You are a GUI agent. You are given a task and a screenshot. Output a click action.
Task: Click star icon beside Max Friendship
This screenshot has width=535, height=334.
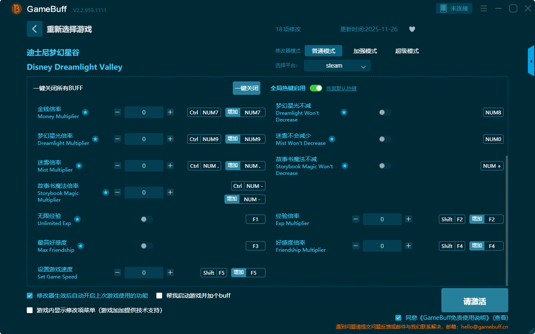point(81,246)
